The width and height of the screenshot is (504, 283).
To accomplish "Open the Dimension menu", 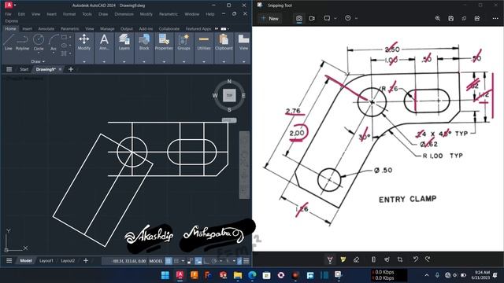I will (124, 14).
